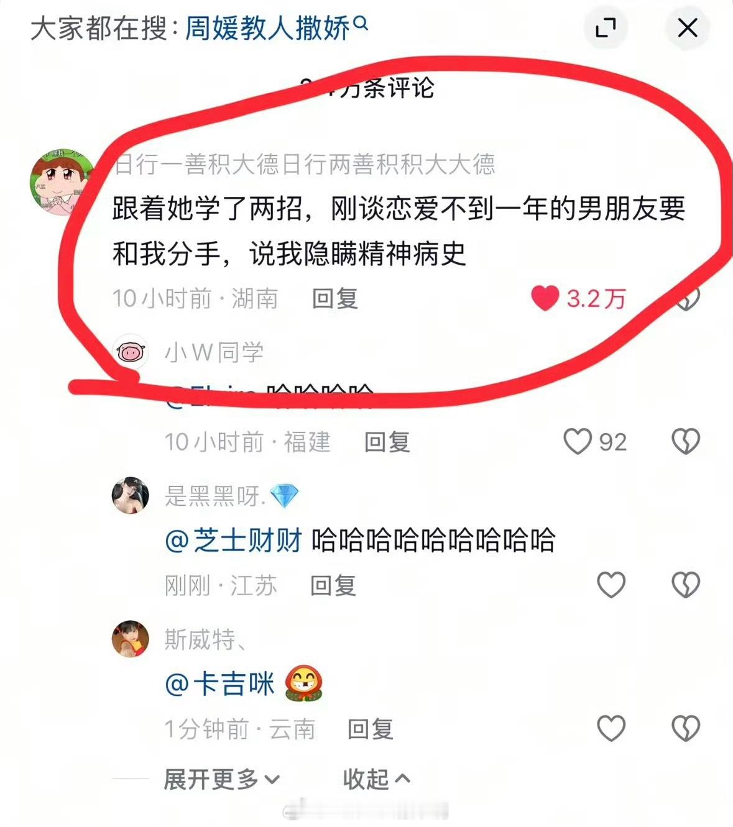
Task: Tap the search magnifier beside 周媛教人撒娇
Action: click(361, 24)
